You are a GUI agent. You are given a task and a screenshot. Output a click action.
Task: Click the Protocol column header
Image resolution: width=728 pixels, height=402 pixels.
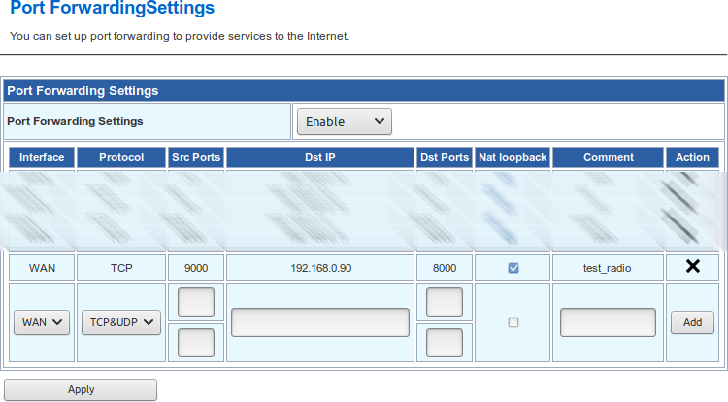(121, 157)
